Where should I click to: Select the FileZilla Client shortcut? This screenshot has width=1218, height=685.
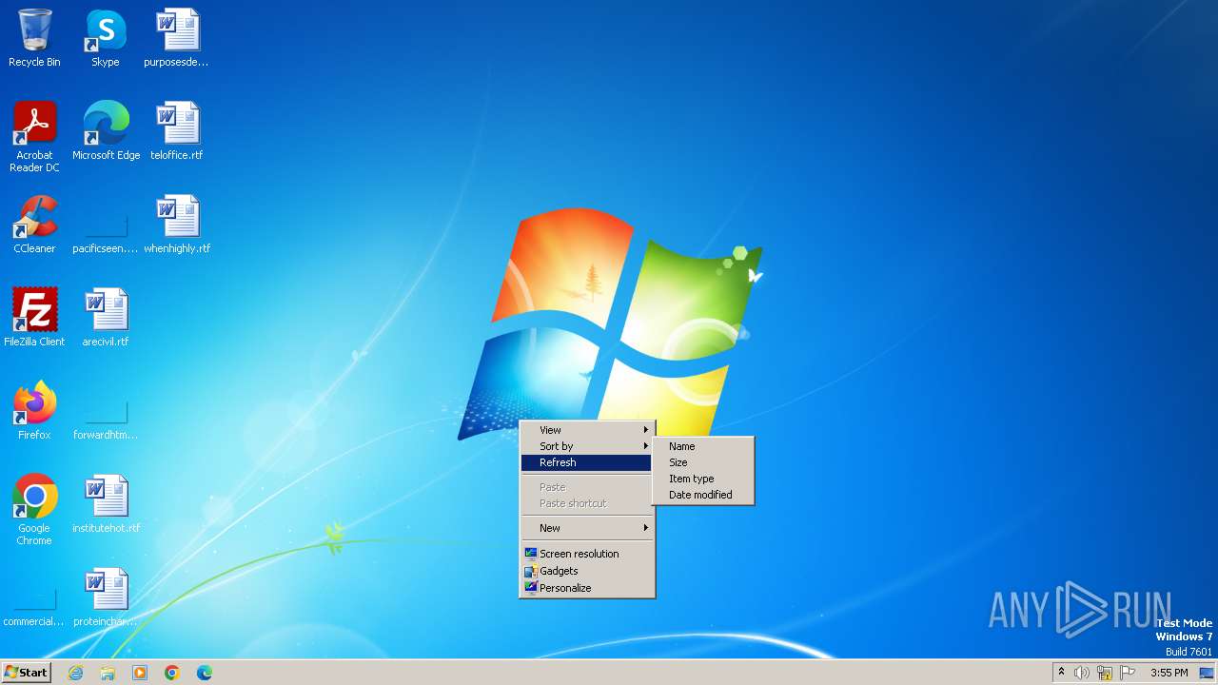click(34, 318)
